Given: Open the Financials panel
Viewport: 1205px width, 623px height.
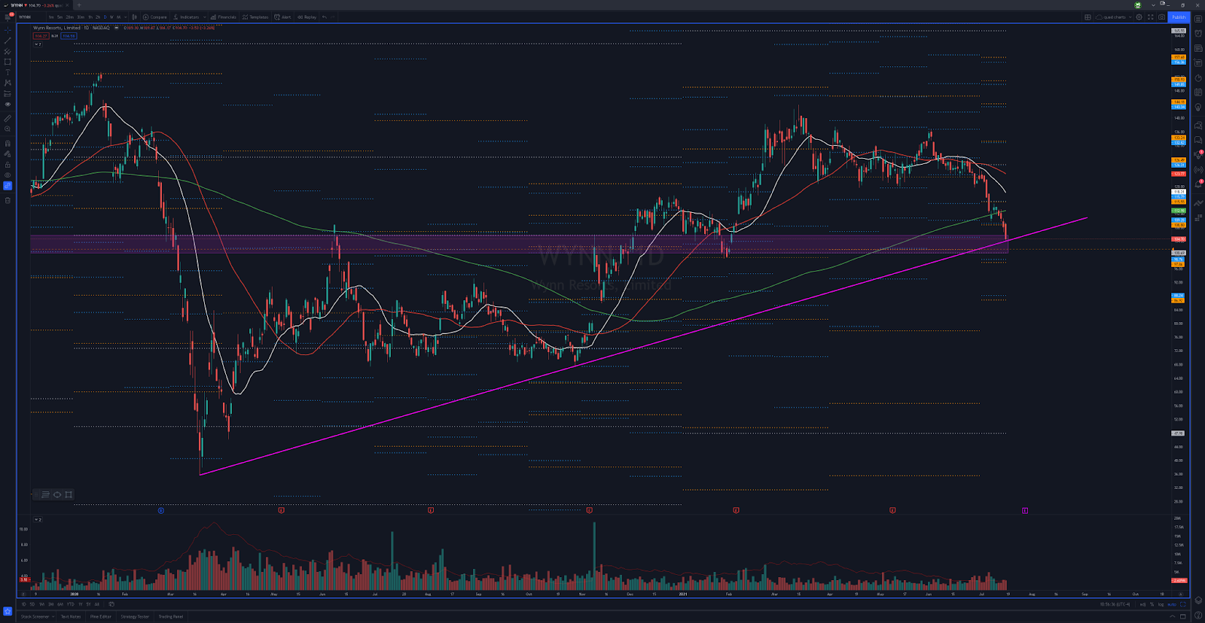Looking at the screenshot, I should click(223, 17).
